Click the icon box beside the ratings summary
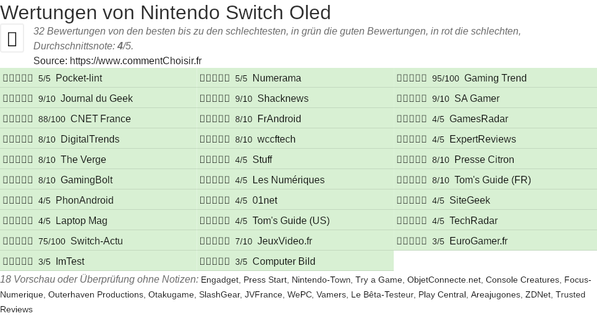The width and height of the screenshot is (597, 316). click(x=12, y=38)
